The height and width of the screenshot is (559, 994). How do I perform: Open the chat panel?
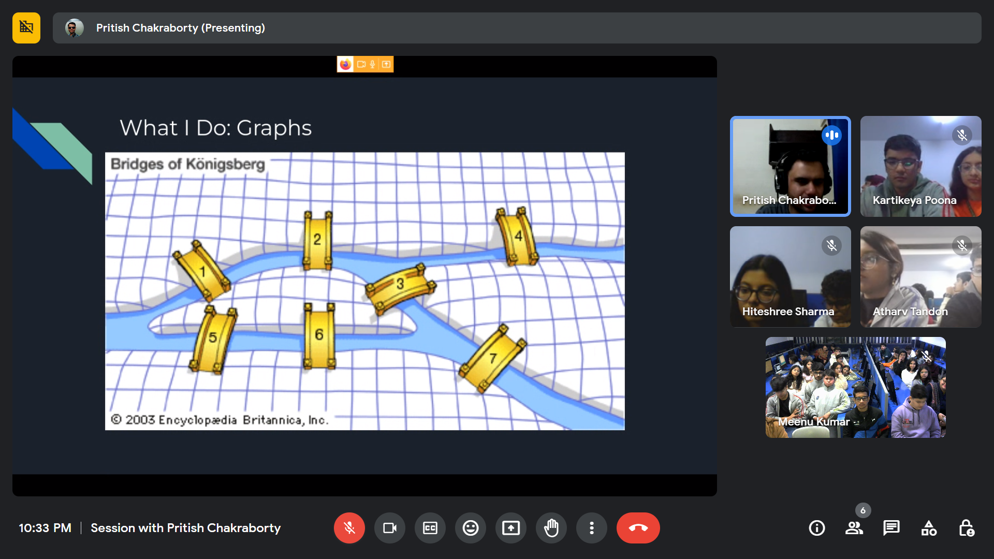tap(891, 528)
